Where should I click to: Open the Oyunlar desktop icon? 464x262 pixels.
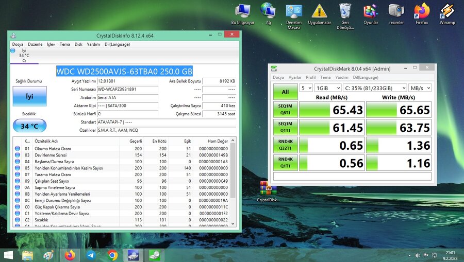tap(371, 14)
